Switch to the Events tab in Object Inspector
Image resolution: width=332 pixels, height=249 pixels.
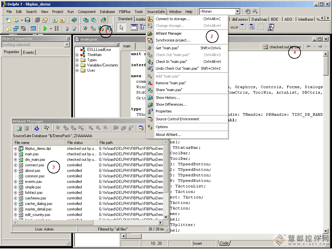point(29,53)
